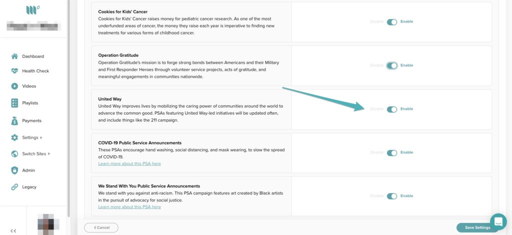The width and height of the screenshot is (512, 235).
Task: Select the Playlists list icon
Action: [x=14, y=103]
